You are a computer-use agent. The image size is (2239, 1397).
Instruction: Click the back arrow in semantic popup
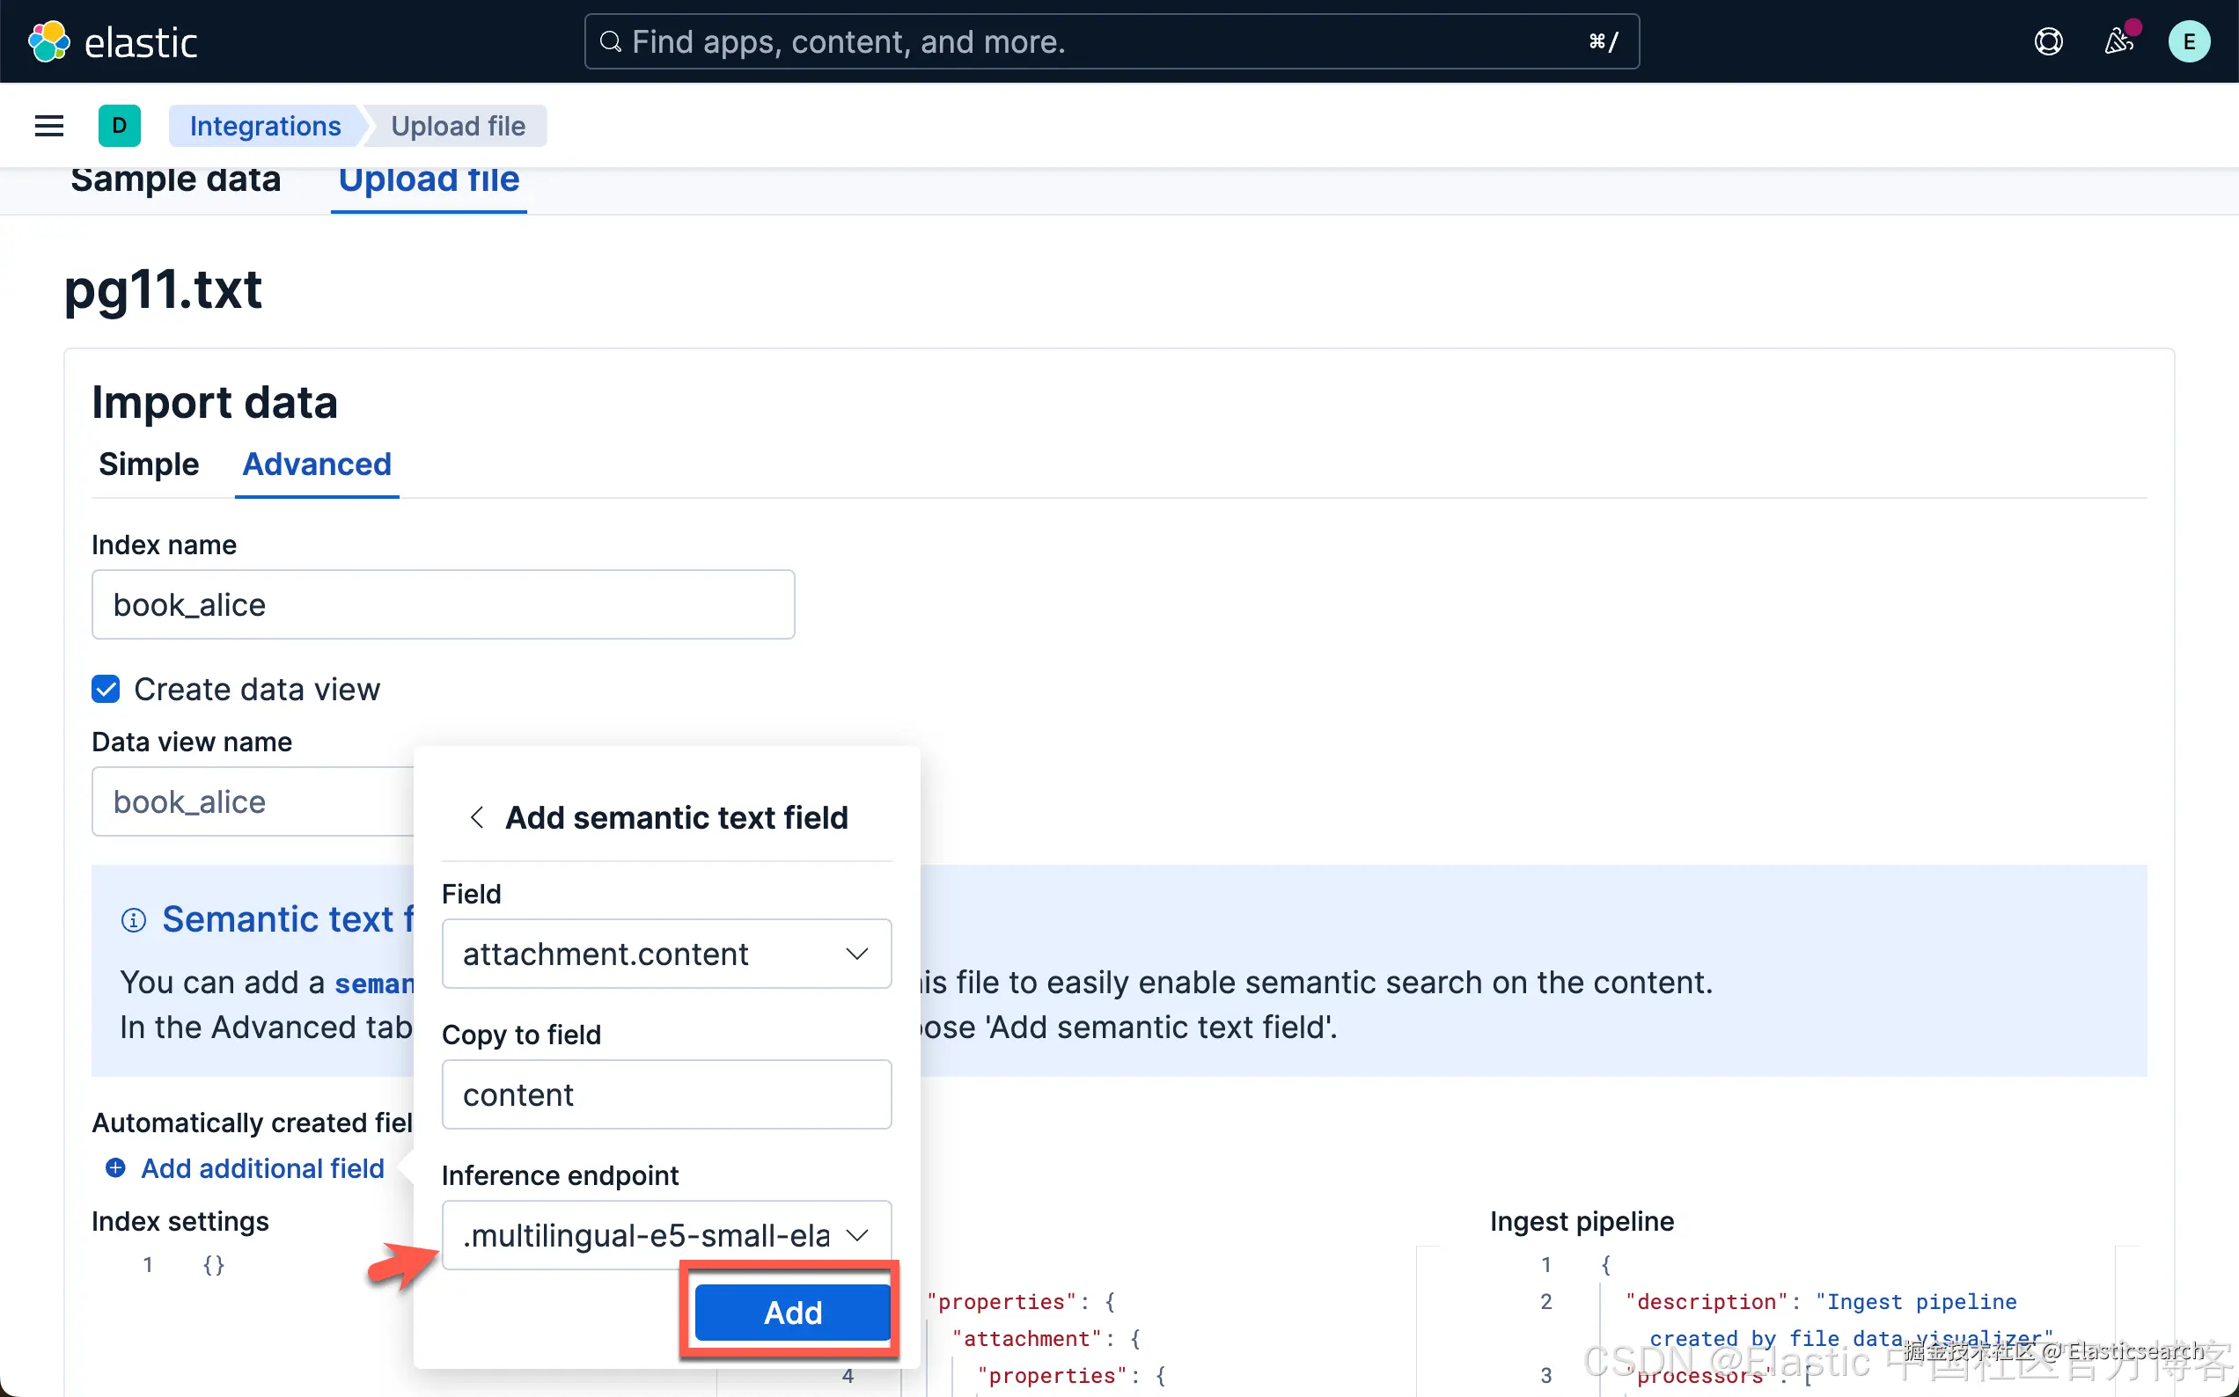477,817
